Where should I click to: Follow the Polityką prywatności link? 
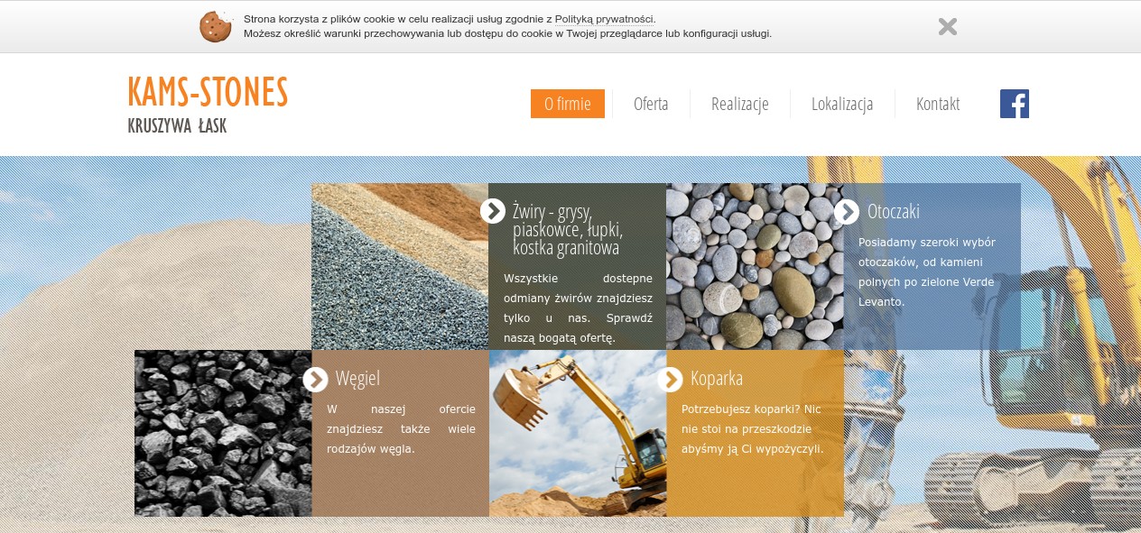click(x=604, y=19)
